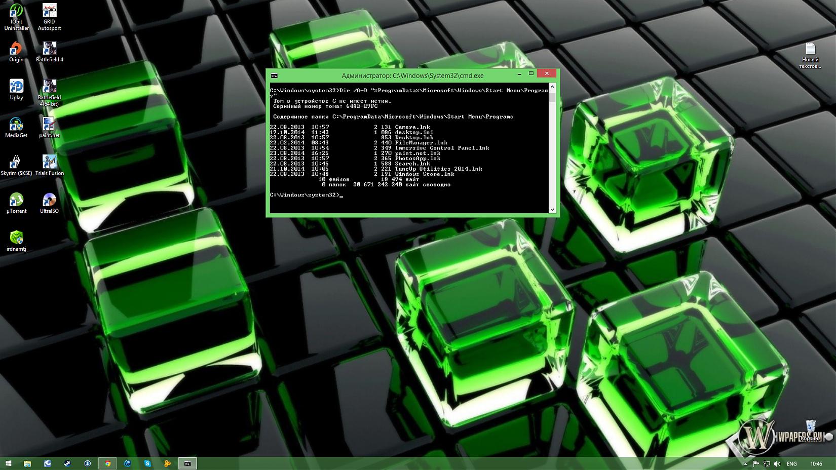
Task: Click 'paint.net.lnk' in the cmd output
Action: pos(417,153)
